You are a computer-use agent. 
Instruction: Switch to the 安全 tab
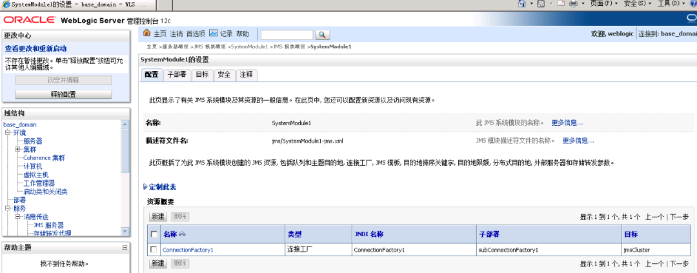[x=224, y=75]
